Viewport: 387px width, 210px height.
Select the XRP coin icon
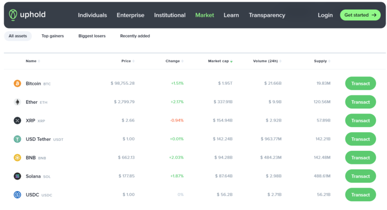tap(17, 120)
